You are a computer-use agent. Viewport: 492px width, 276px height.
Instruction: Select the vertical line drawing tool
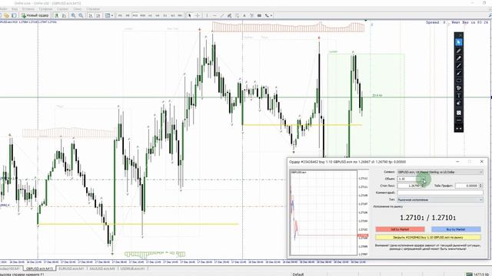[x=207, y=15]
